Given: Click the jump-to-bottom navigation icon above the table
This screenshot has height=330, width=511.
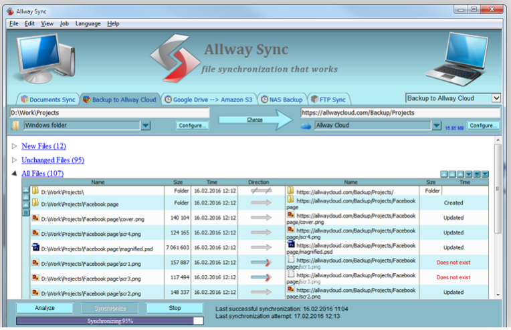Looking at the screenshot, I should pos(485,174).
